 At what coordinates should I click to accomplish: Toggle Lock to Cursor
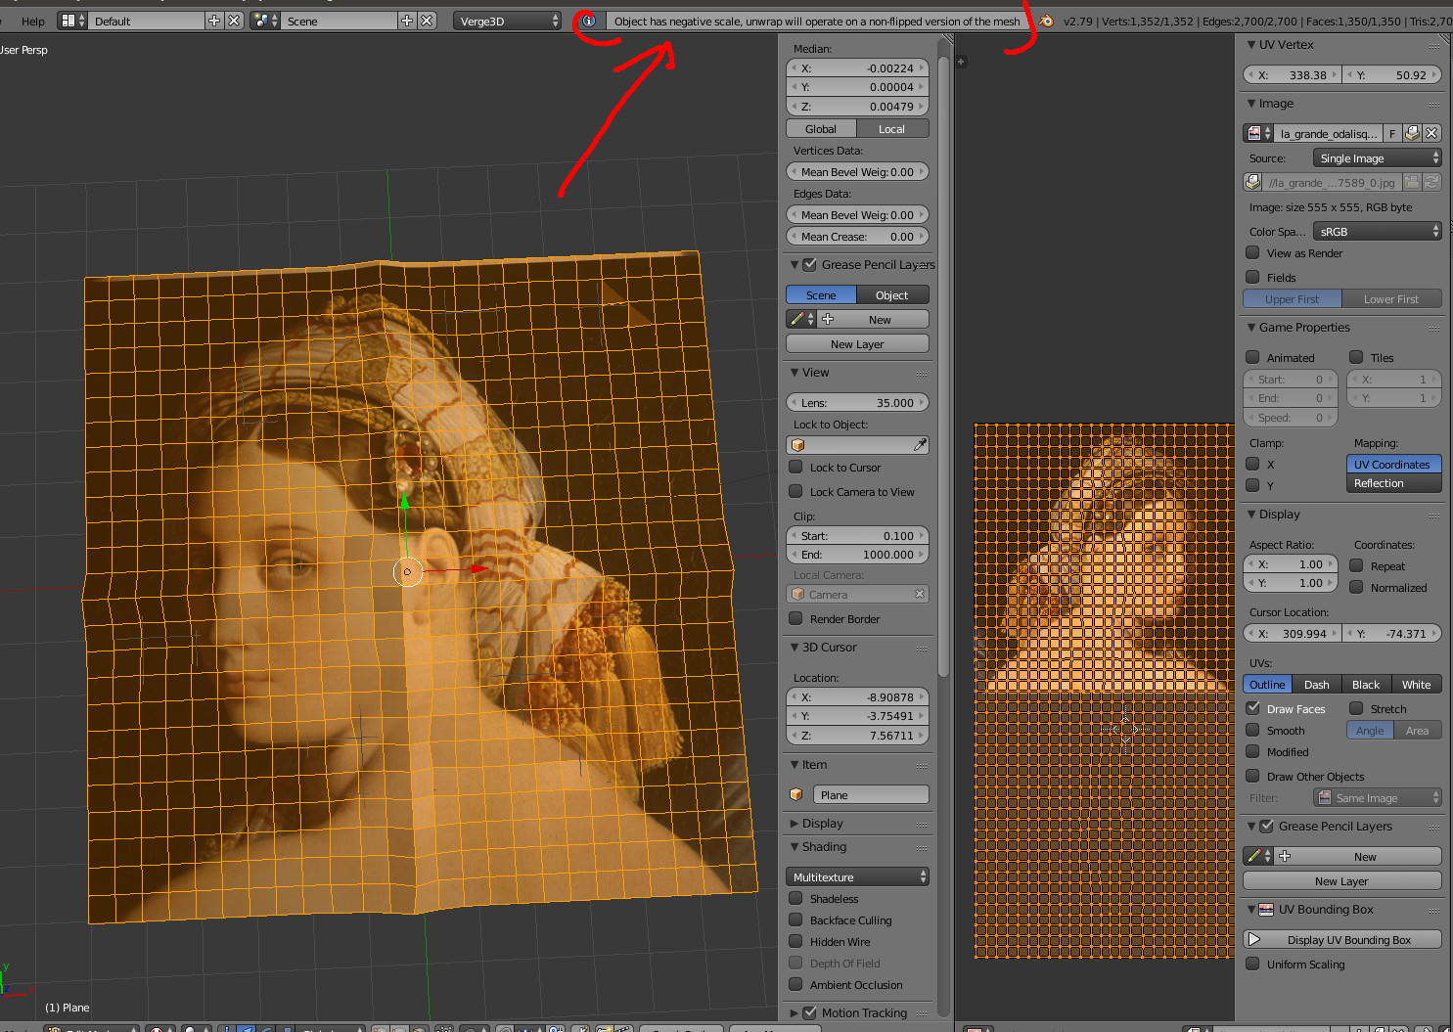pyautogui.click(x=795, y=467)
